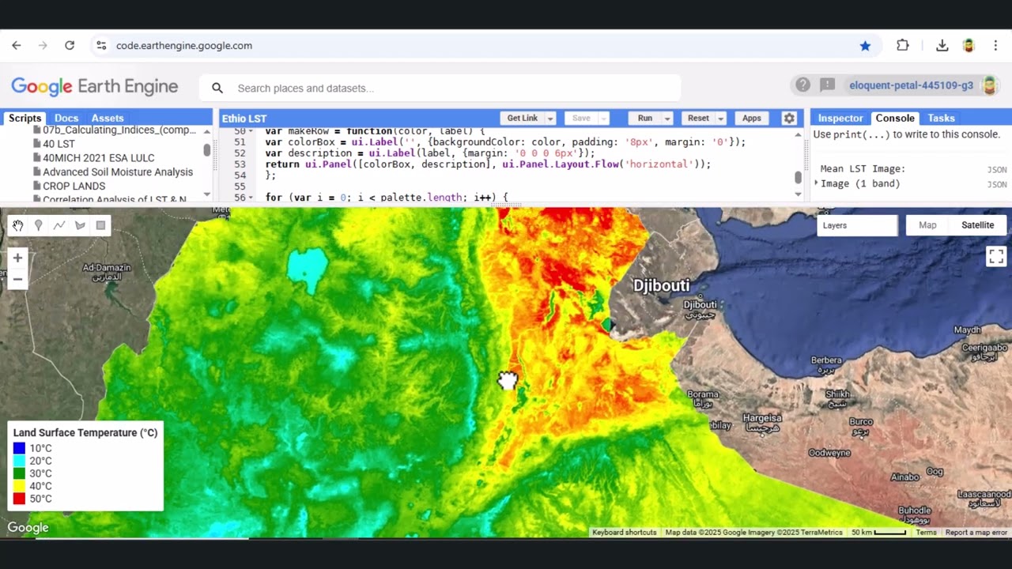Toggle fullscreen map view
This screenshot has height=569, width=1012.
click(995, 256)
